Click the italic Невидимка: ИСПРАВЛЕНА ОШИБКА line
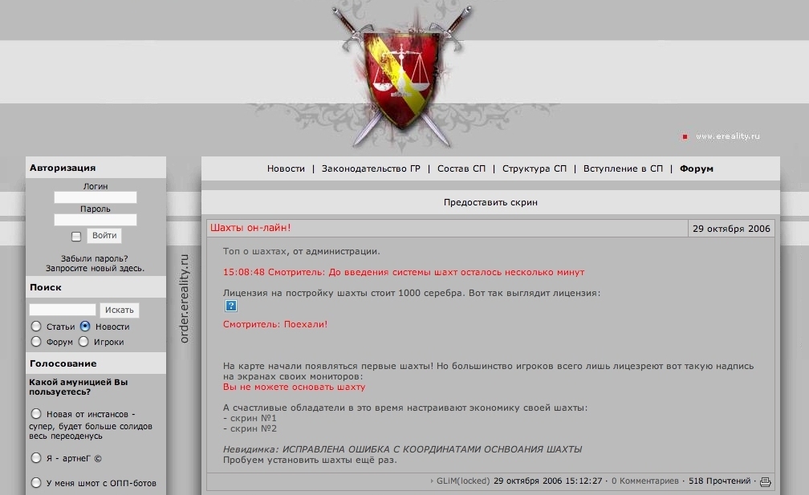This screenshot has width=809, height=495. (402, 449)
